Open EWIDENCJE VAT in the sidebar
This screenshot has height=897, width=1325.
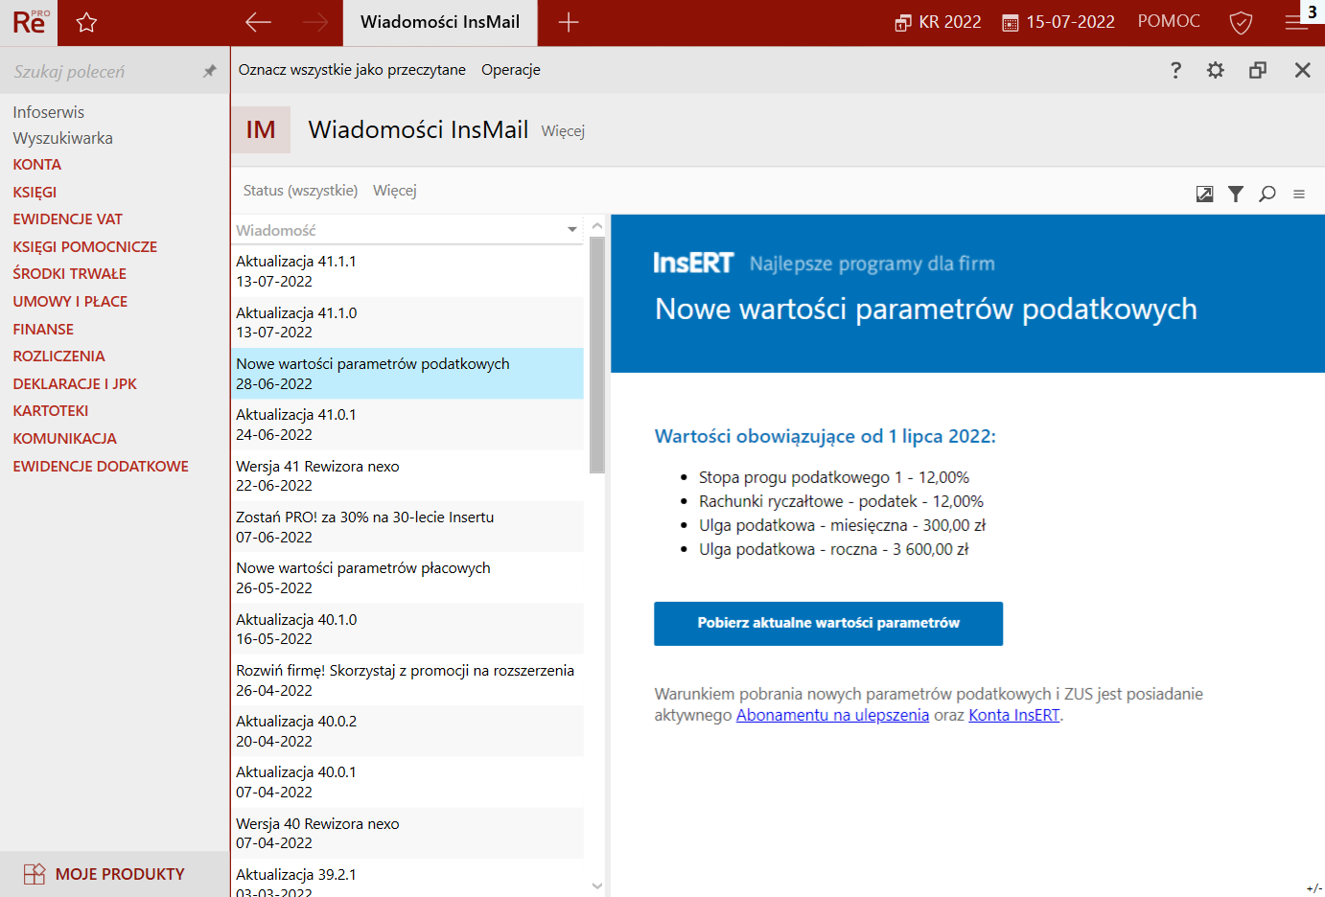click(68, 219)
